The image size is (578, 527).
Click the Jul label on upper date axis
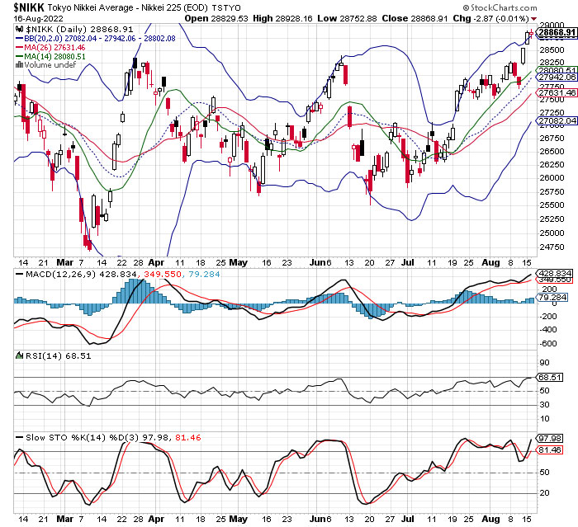(407, 262)
